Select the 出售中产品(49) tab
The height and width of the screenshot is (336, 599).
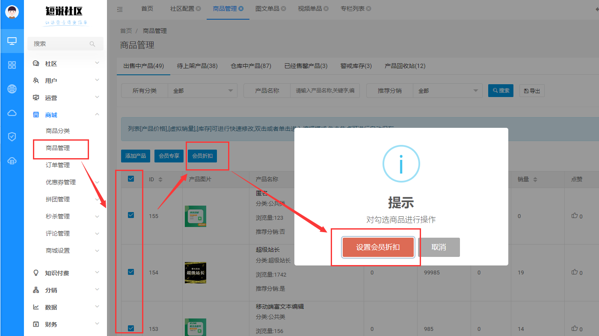pyautogui.click(x=144, y=66)
